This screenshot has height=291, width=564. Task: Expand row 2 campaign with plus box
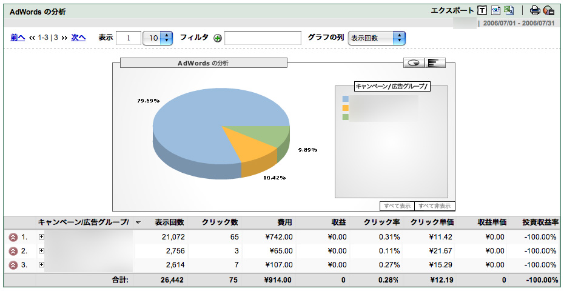(42, 250)
